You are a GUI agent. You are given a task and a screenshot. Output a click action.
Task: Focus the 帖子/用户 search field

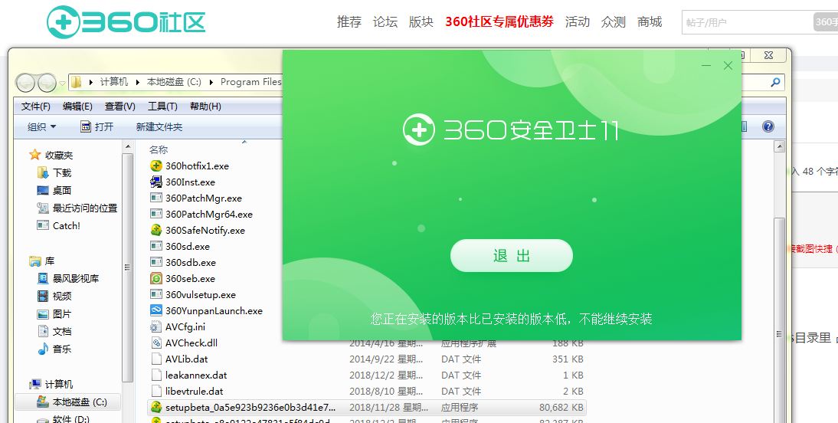click(747, 22)
